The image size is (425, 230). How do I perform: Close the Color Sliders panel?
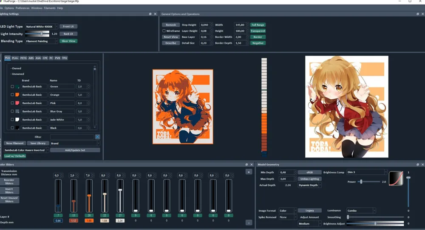click(x=252, y=165)
